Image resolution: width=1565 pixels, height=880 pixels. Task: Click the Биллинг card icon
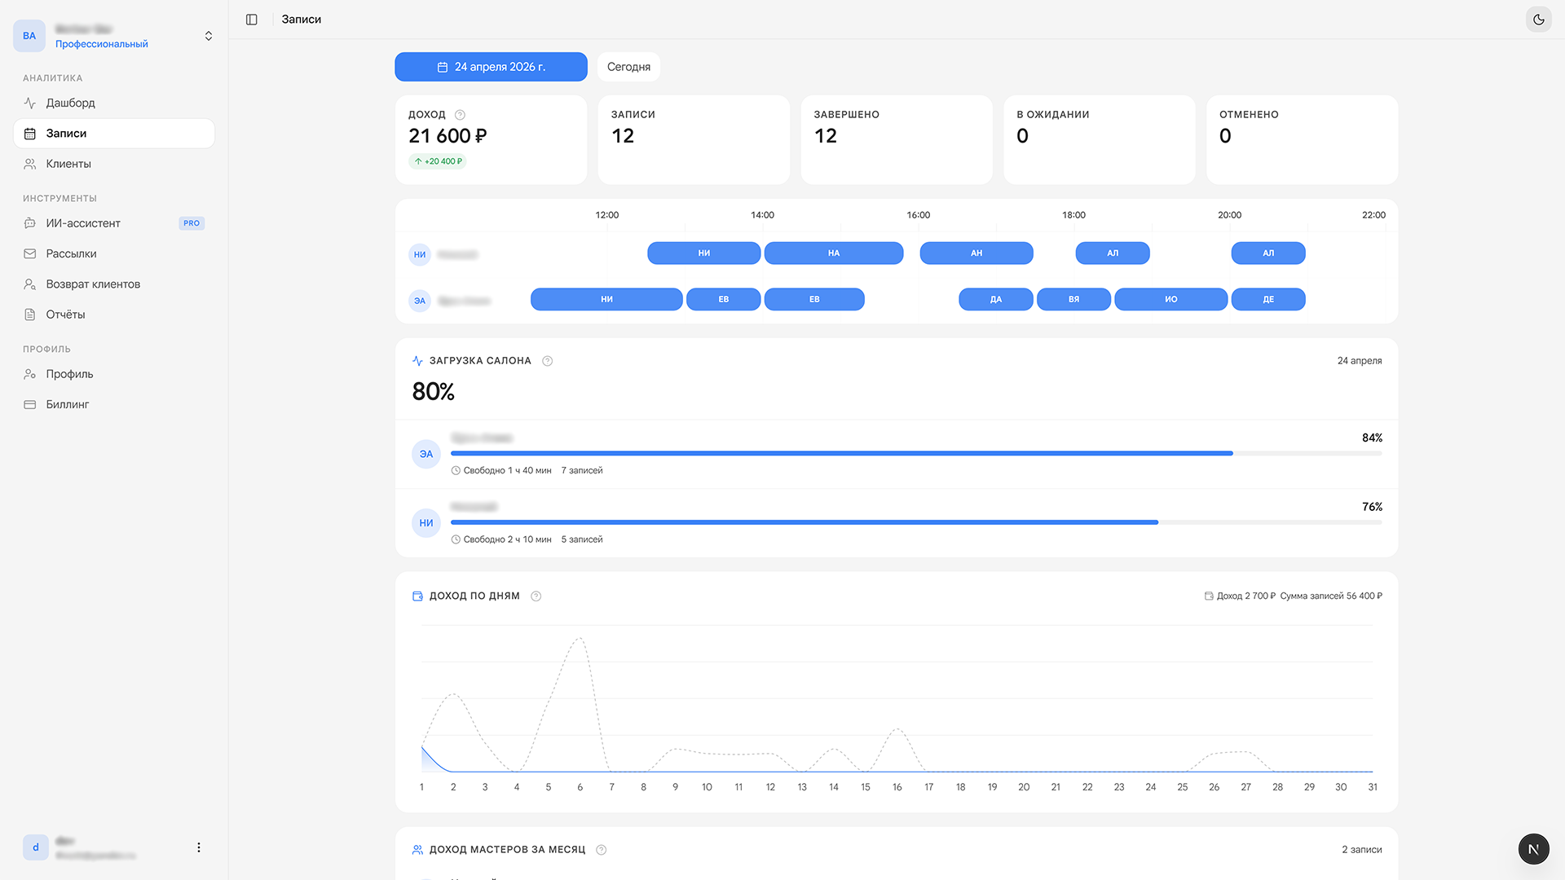[x=30, y=404]
